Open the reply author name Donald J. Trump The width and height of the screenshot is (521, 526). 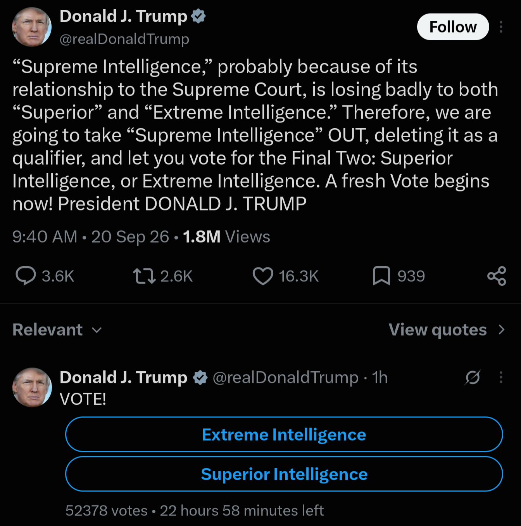[x=123, y=377]
